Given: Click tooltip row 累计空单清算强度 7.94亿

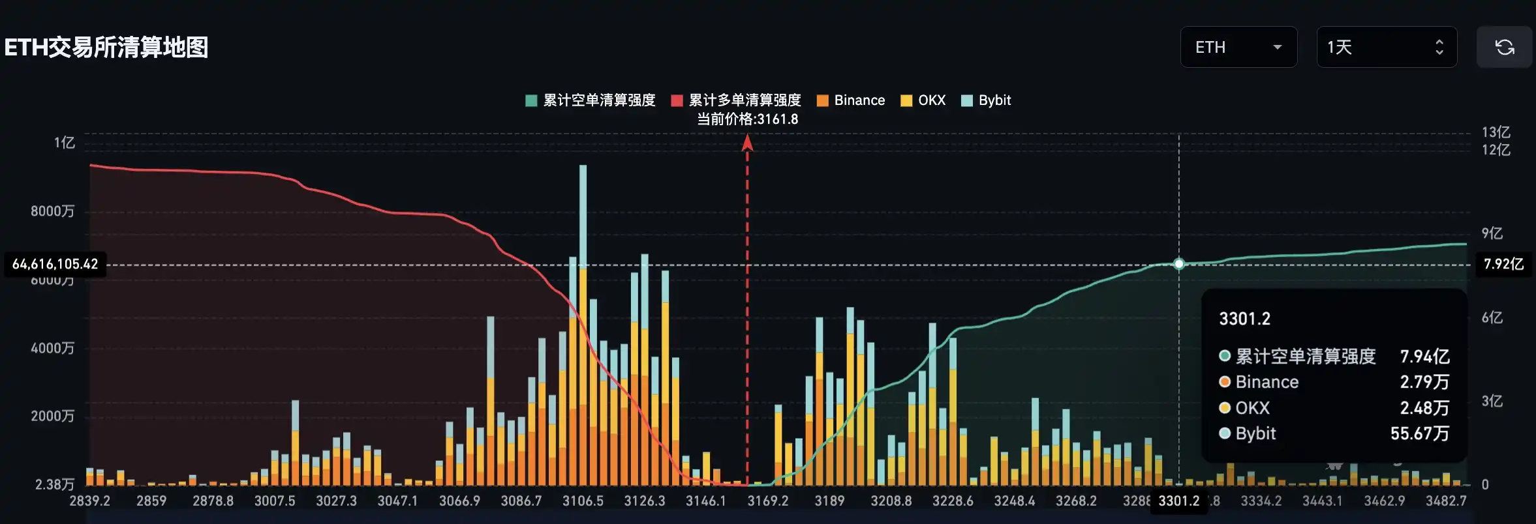Looking at the screenshot, I should (1334, 357).
